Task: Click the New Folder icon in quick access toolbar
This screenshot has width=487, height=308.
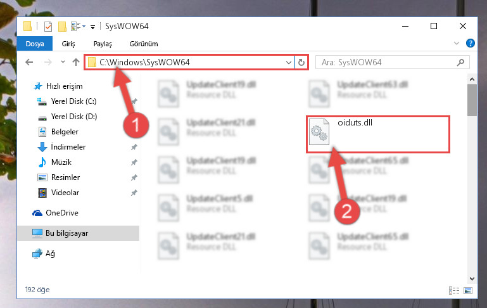Action: (x=63, y=27)
